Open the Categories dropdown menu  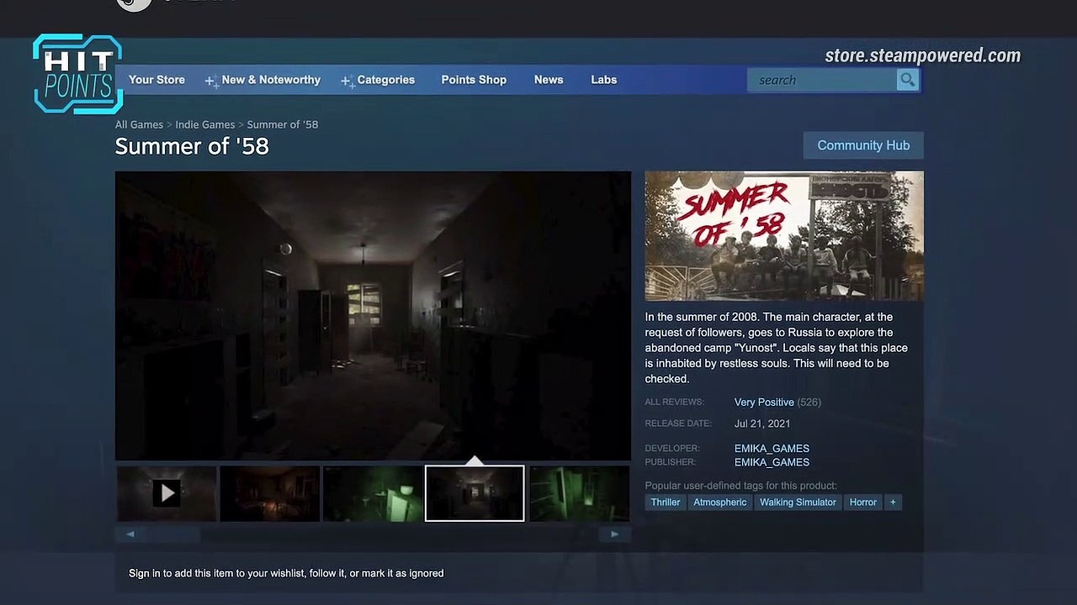pos(378,80)
